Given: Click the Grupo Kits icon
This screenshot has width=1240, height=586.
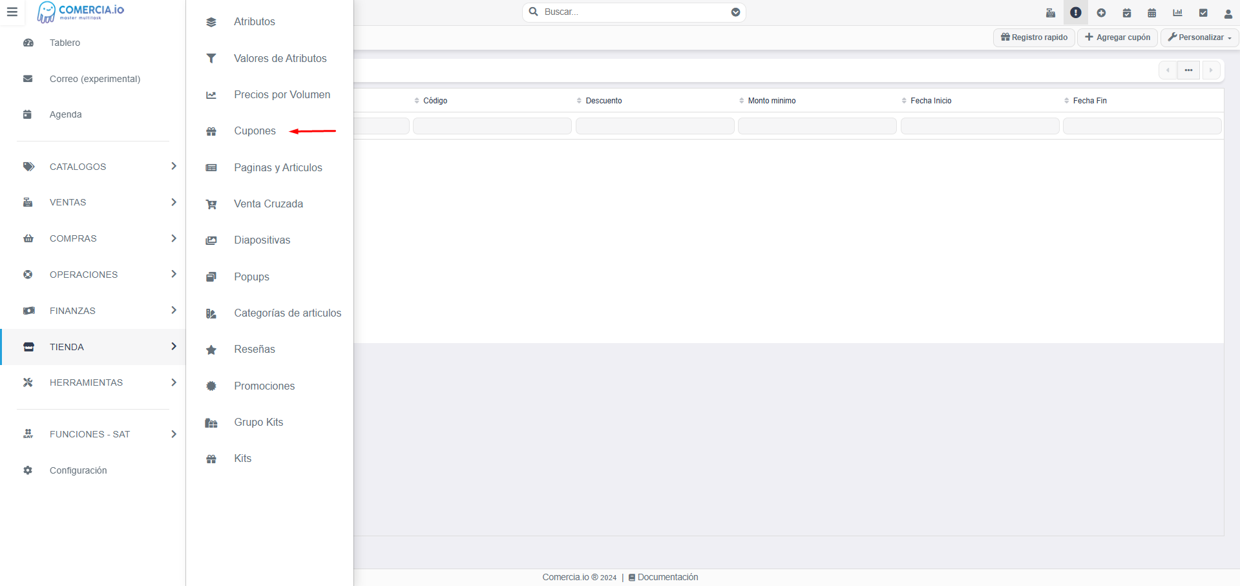Looking at the screenshot, I should 211,423.
